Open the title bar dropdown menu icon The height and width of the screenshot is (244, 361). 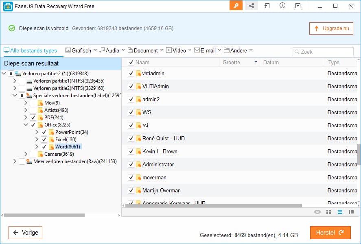298,6
